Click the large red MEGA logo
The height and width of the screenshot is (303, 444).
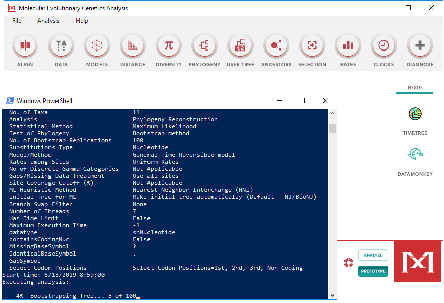(x=418, y=262)
